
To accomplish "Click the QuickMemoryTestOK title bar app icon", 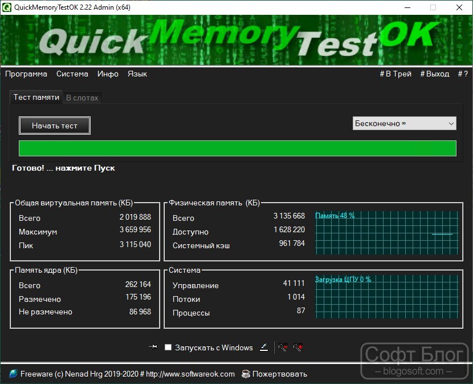I will click(x=7, y=7).
